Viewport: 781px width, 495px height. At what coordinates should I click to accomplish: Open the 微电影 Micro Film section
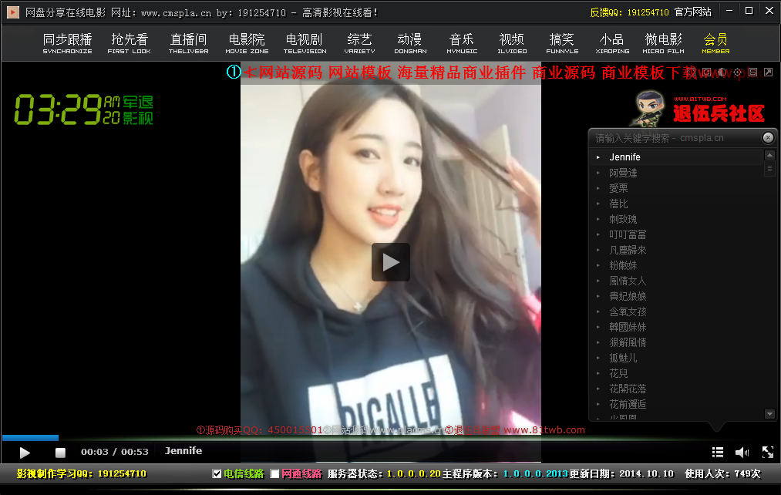tap(664, 43)
